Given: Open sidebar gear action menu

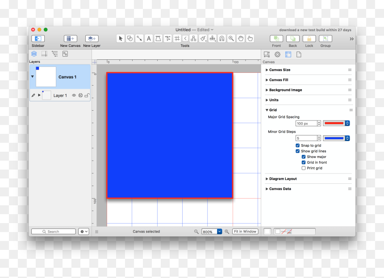Looking at the screenshot, I should pos(83,232).
